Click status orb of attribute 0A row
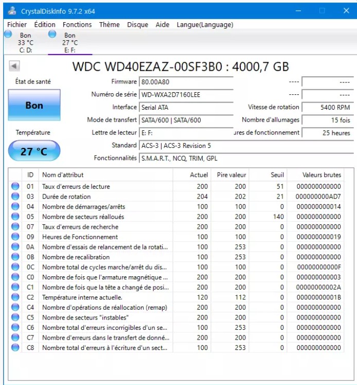Screen dimensions: 357x385 [15, 247]
